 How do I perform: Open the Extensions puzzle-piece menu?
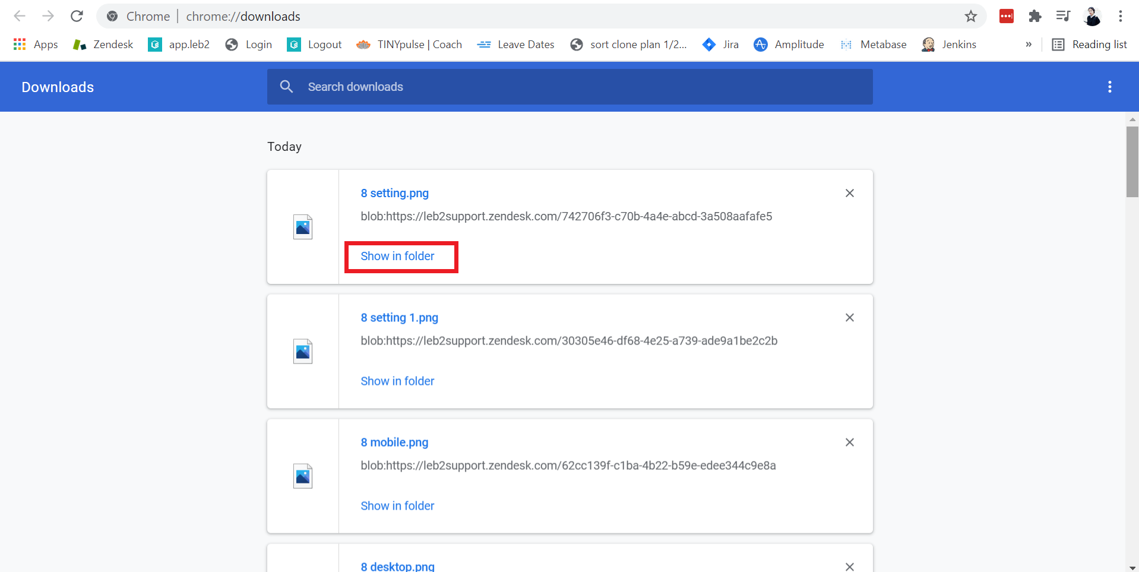coord(1035,16)
